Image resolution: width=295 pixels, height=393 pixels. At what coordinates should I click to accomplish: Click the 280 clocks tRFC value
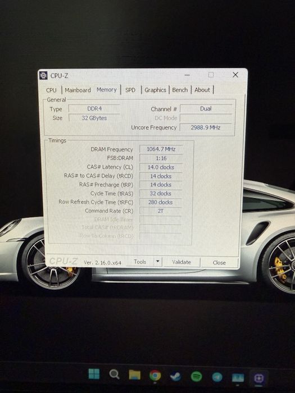click(161, 202)
